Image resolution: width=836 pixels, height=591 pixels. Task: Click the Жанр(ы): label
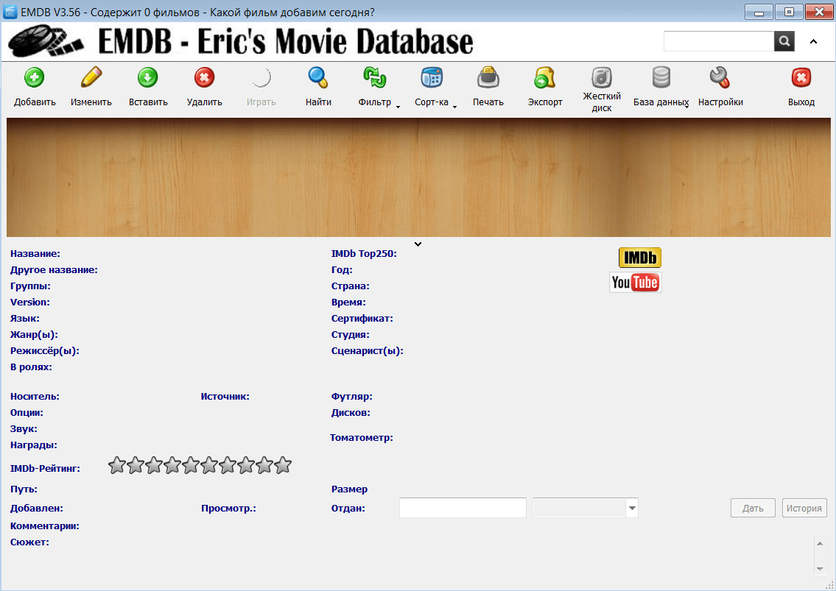tap(34, 335)
